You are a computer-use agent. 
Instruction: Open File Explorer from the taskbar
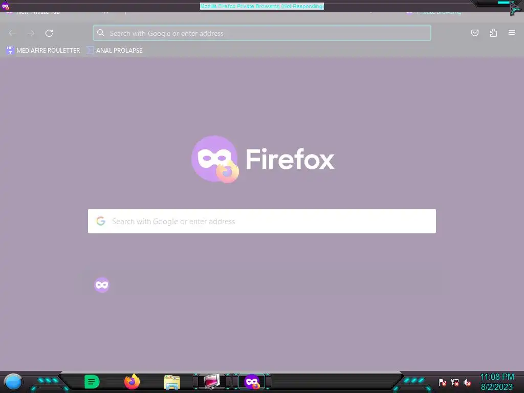pos(172,382)
